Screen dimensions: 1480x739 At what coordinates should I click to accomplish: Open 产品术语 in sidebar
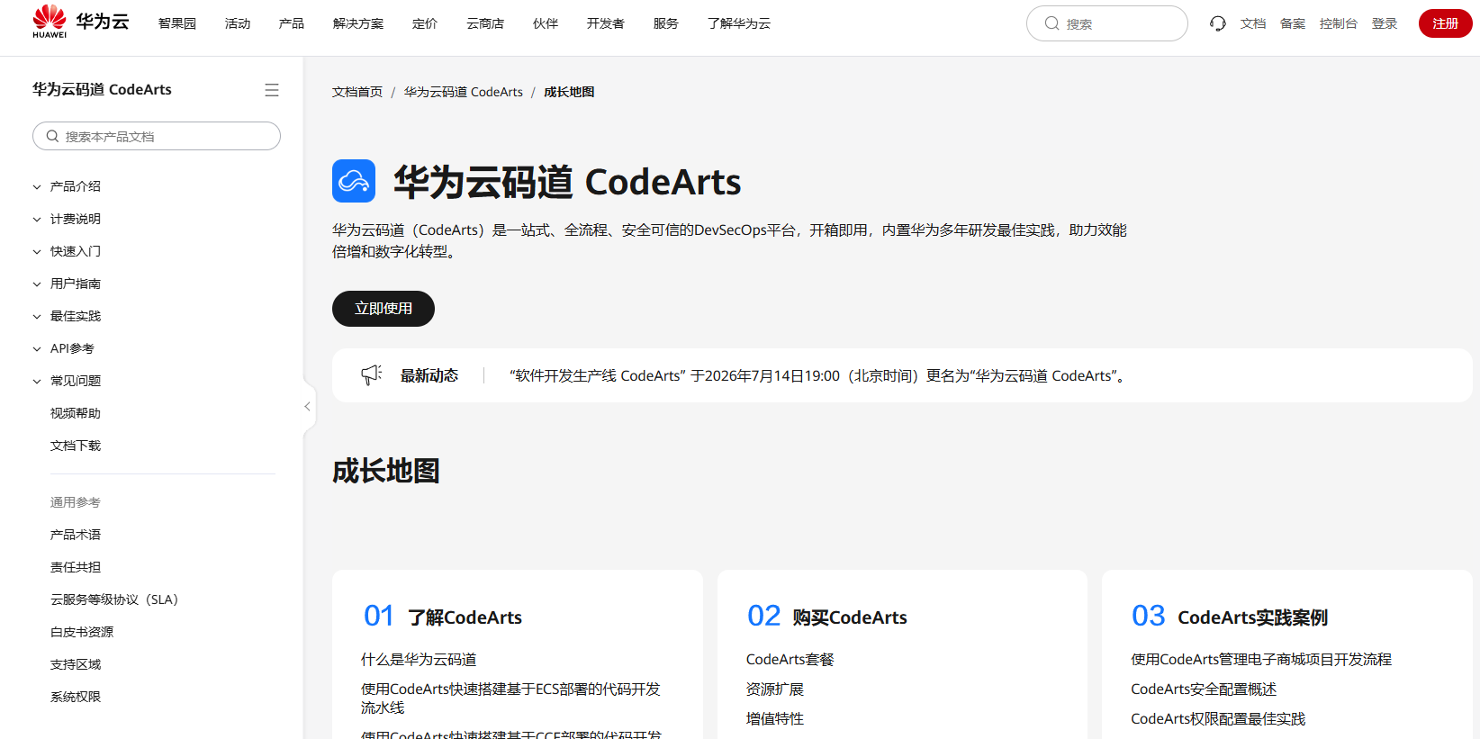76,535
